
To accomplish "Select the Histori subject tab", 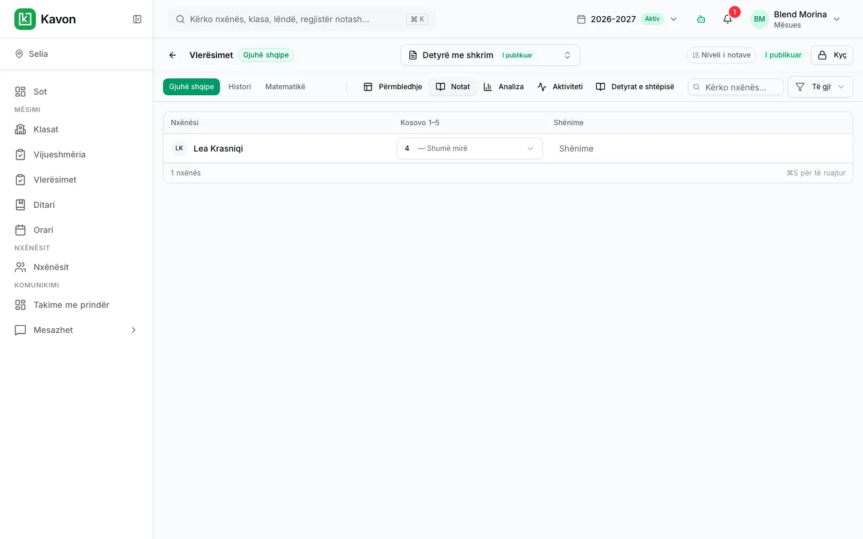I will click(240, 87).
